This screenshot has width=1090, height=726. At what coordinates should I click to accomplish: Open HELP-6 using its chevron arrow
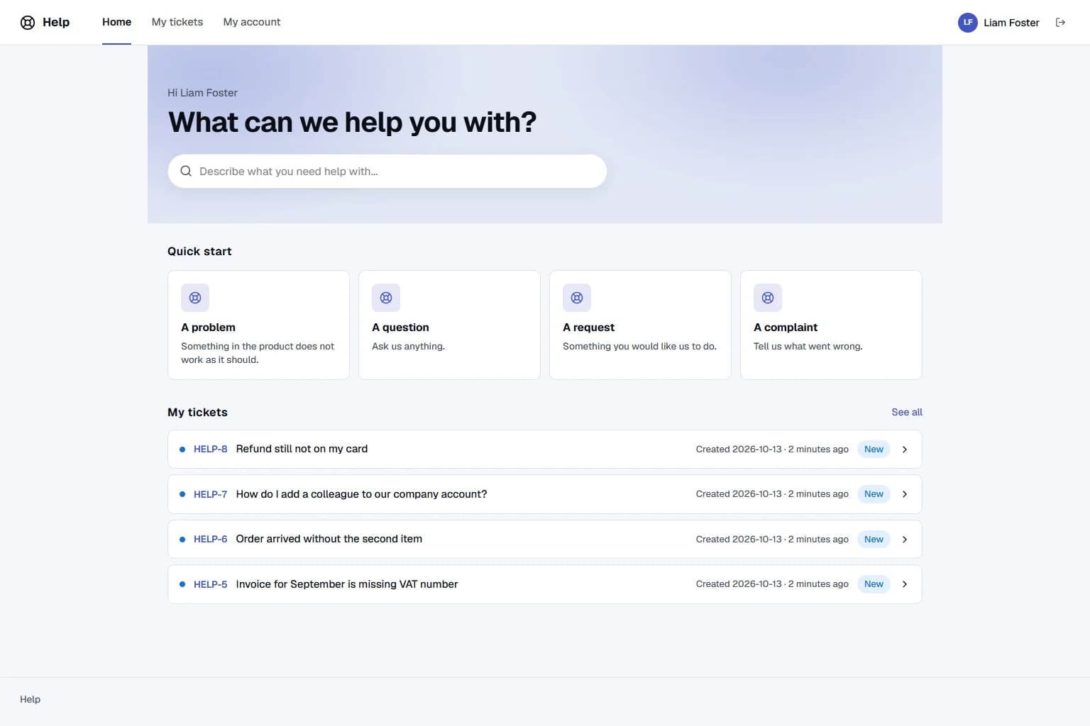coord(905,540)
